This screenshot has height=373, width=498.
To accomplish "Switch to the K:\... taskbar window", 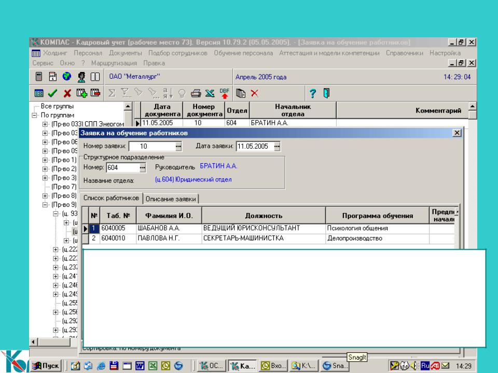I will (x=305, y=366).
